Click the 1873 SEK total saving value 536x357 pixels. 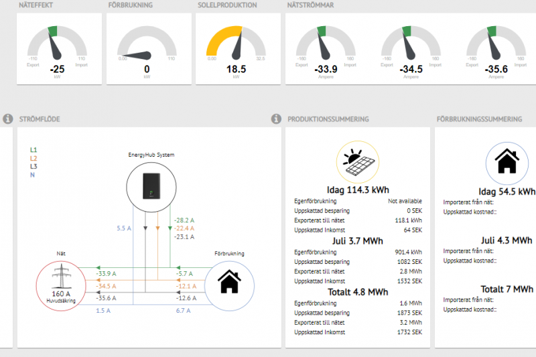[409, 313]
